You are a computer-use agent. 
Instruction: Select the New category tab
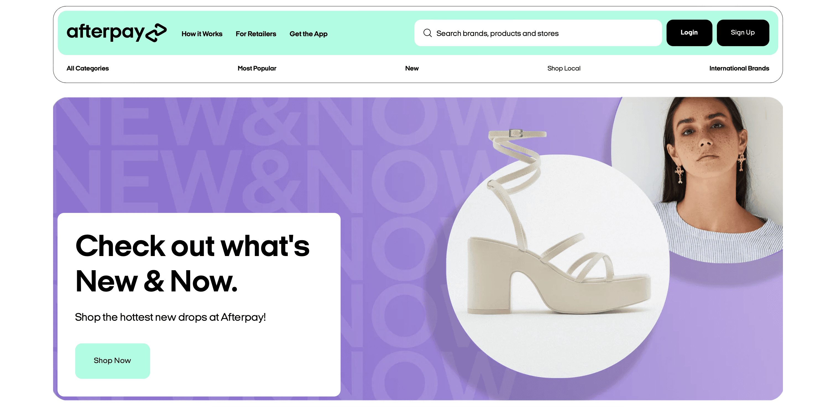[x=412, y=68]
